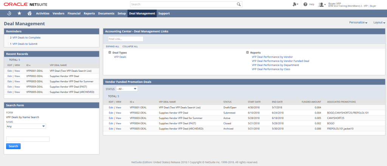Click the Buyer VFP role text
The width and height of the screenshot is (387, 166).
point(334,3)
